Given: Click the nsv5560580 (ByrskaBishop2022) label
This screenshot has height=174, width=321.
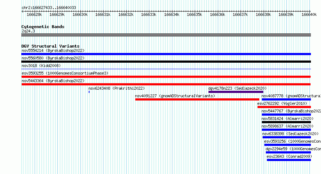Looking at the screenshot, I should (x=53, y=58).
